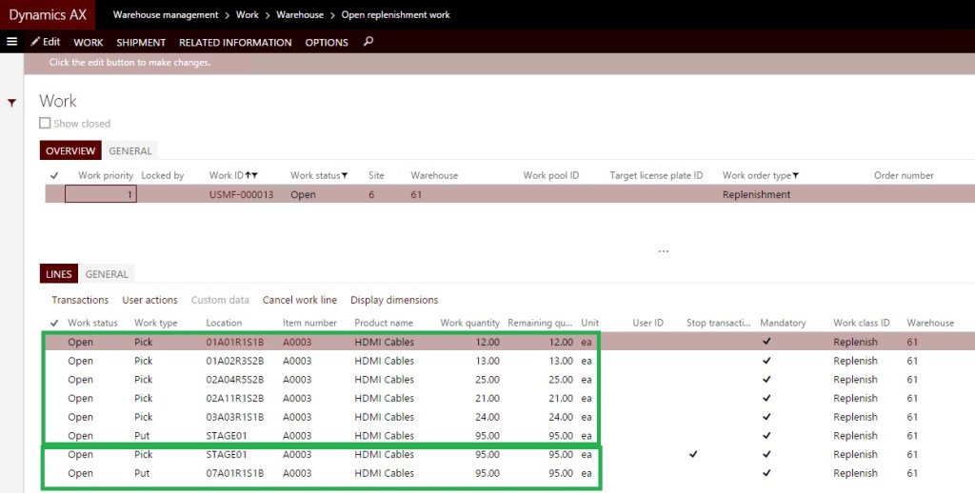Open work ID USMF-000013 link
This screenshot has height=493, width=975.
[241, 195]
